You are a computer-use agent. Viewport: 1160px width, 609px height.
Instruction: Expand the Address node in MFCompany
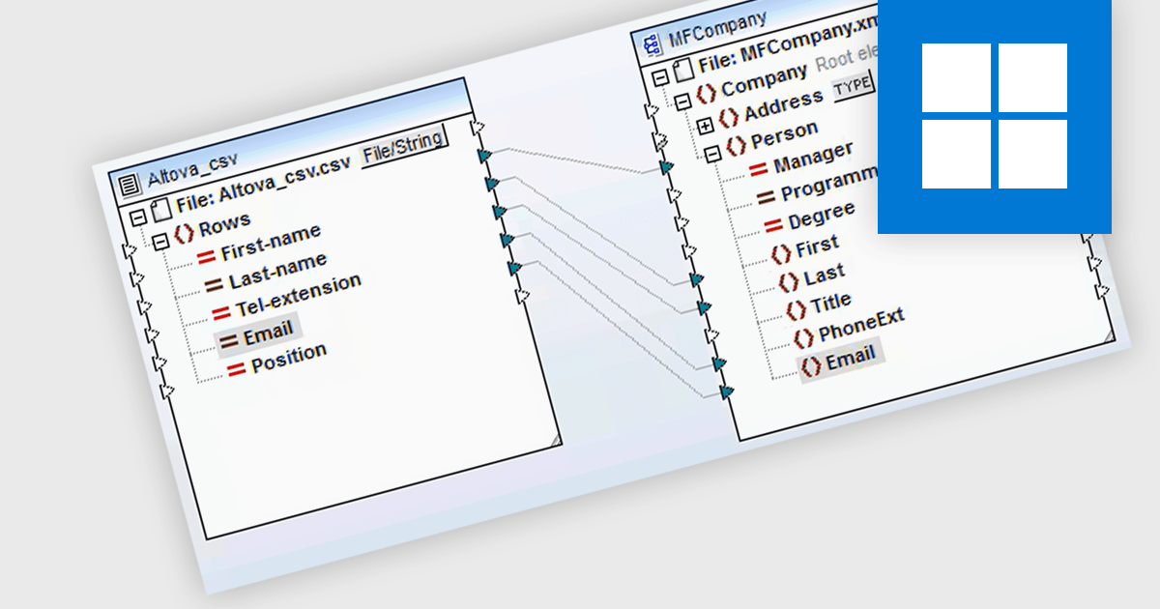tap(706, 125)
